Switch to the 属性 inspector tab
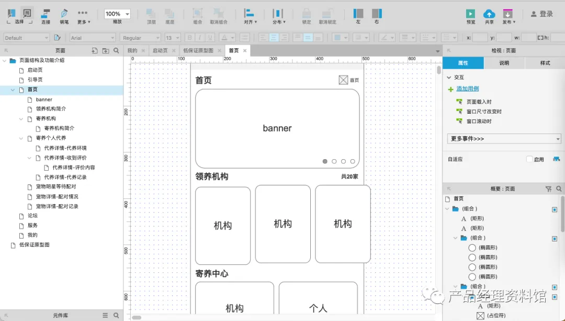565x321 pixels. pyautogui.click(x=463, y=63)
